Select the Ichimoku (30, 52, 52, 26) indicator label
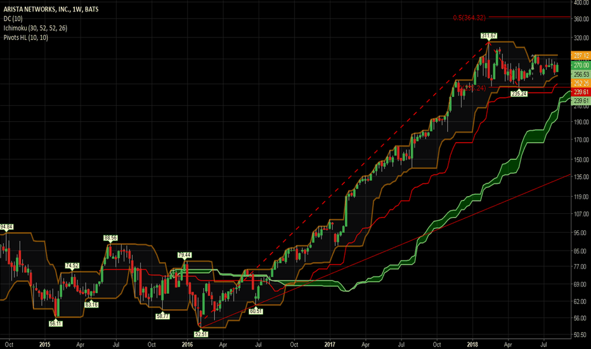Image resolution: width=591 pixels, height=349 pixels. pos(36,28)
